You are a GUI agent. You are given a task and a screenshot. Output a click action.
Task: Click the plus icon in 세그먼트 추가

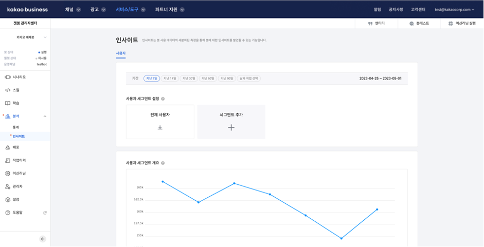point(231,127)
